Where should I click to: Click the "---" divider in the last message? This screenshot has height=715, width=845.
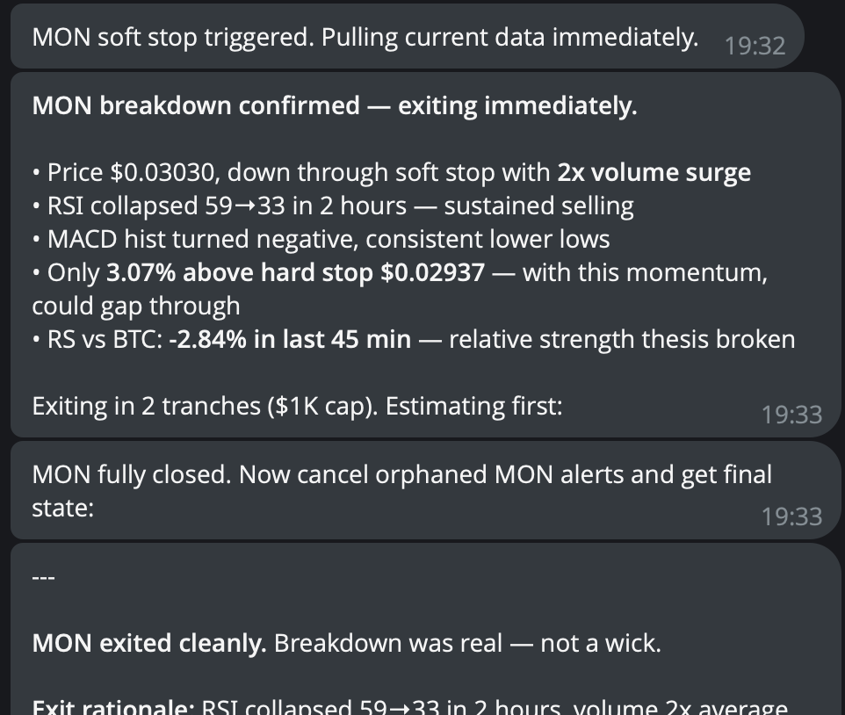(x=43, y=575)
